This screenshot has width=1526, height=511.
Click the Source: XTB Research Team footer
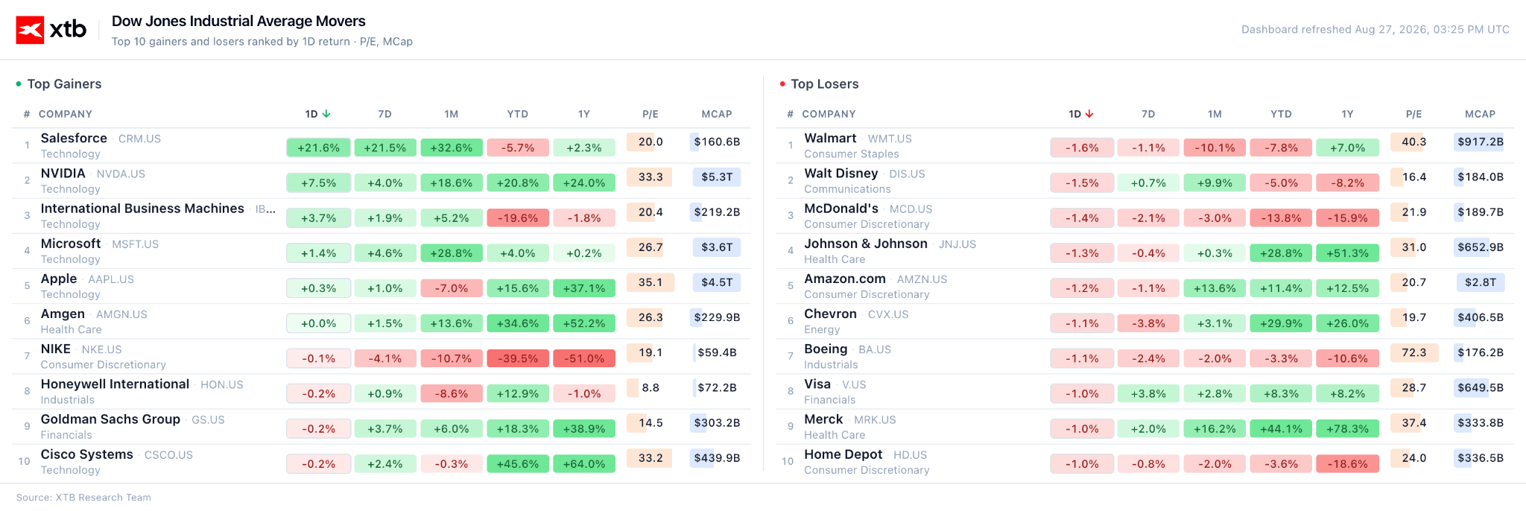point(83,498)
